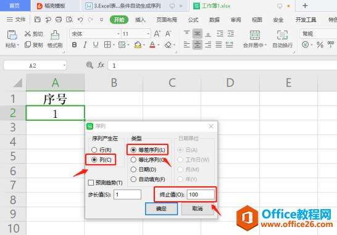
Task: Apply underline formatting icon
Action: pyautogui.click(x=96, y=44)
